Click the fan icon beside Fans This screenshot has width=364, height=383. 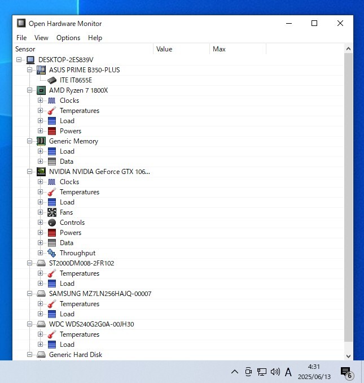52,212
